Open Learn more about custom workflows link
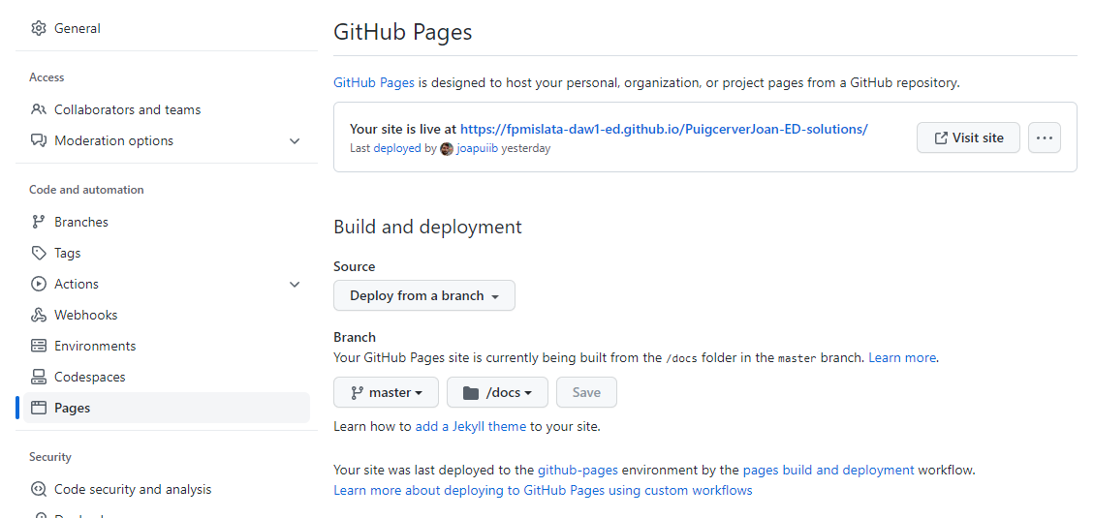Screen dimensions: 1094x518 click(543, 490)
